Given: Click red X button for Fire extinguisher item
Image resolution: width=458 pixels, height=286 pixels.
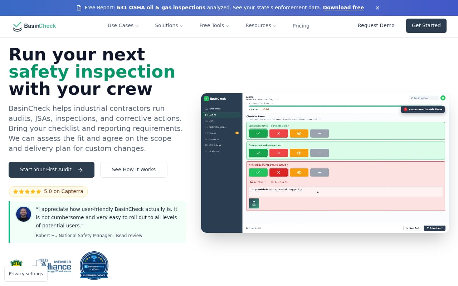Looking at the screenshot, I should point(279,173).
